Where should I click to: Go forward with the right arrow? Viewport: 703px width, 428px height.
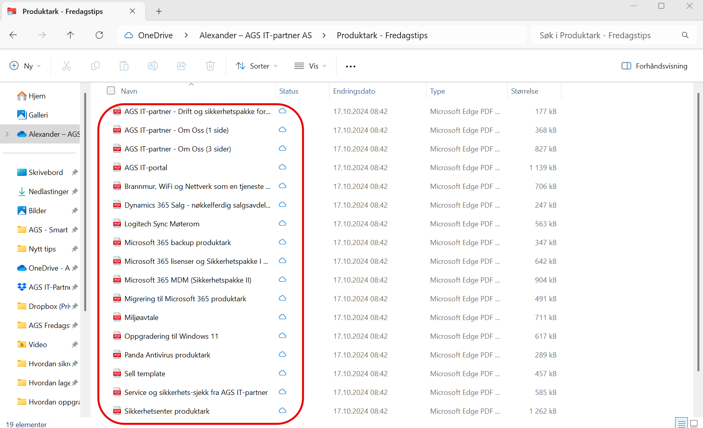click(x=42, y=35)
